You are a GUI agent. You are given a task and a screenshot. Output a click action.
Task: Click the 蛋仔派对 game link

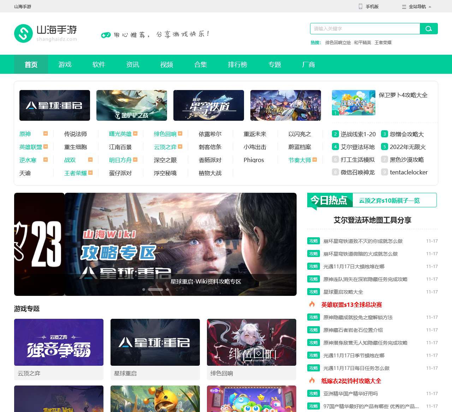[120, 173]
